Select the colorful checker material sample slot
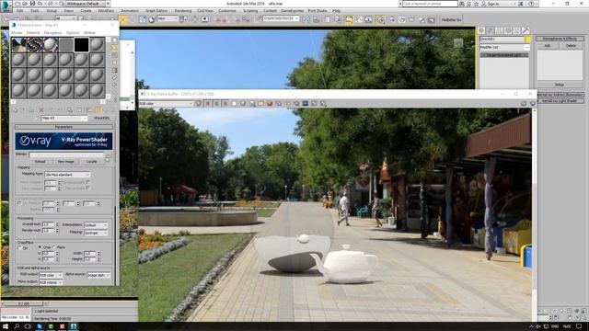589x331 pixels. pos(35,45)
